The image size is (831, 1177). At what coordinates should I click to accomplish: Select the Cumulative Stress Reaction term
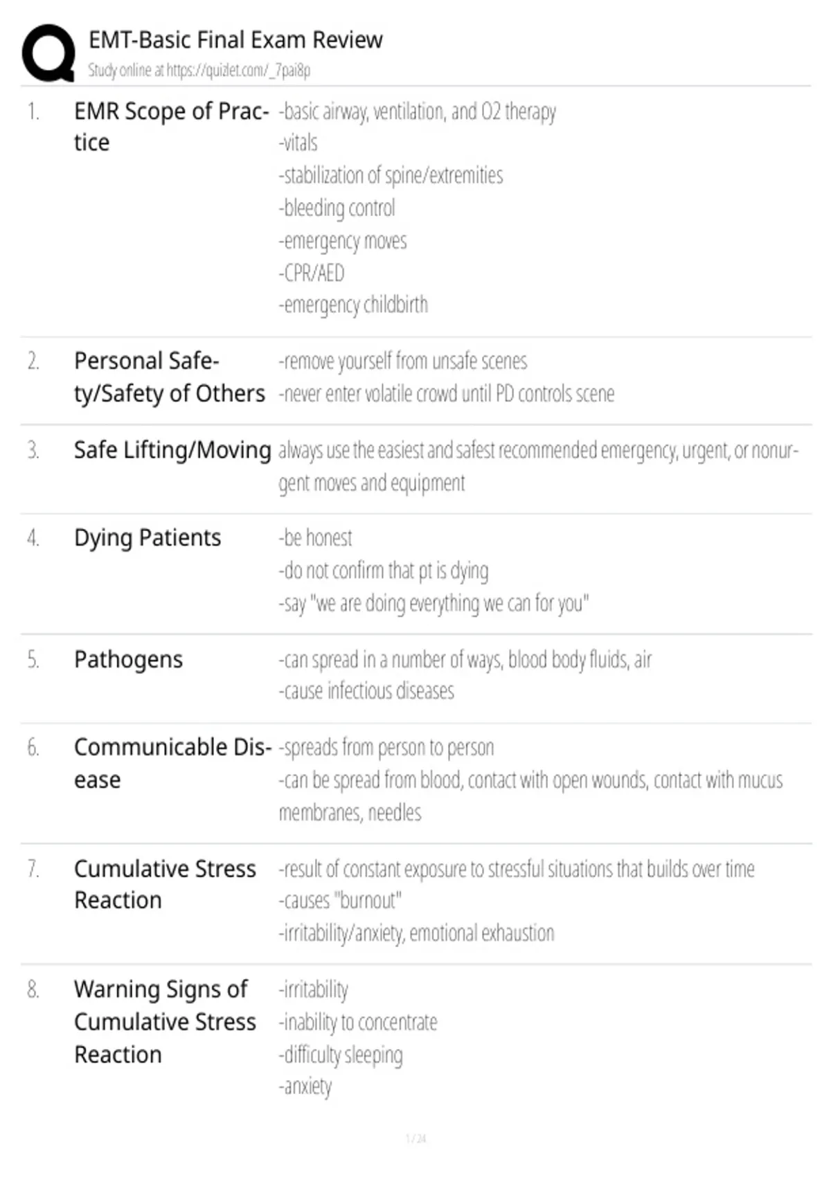(x=165, y=884)
